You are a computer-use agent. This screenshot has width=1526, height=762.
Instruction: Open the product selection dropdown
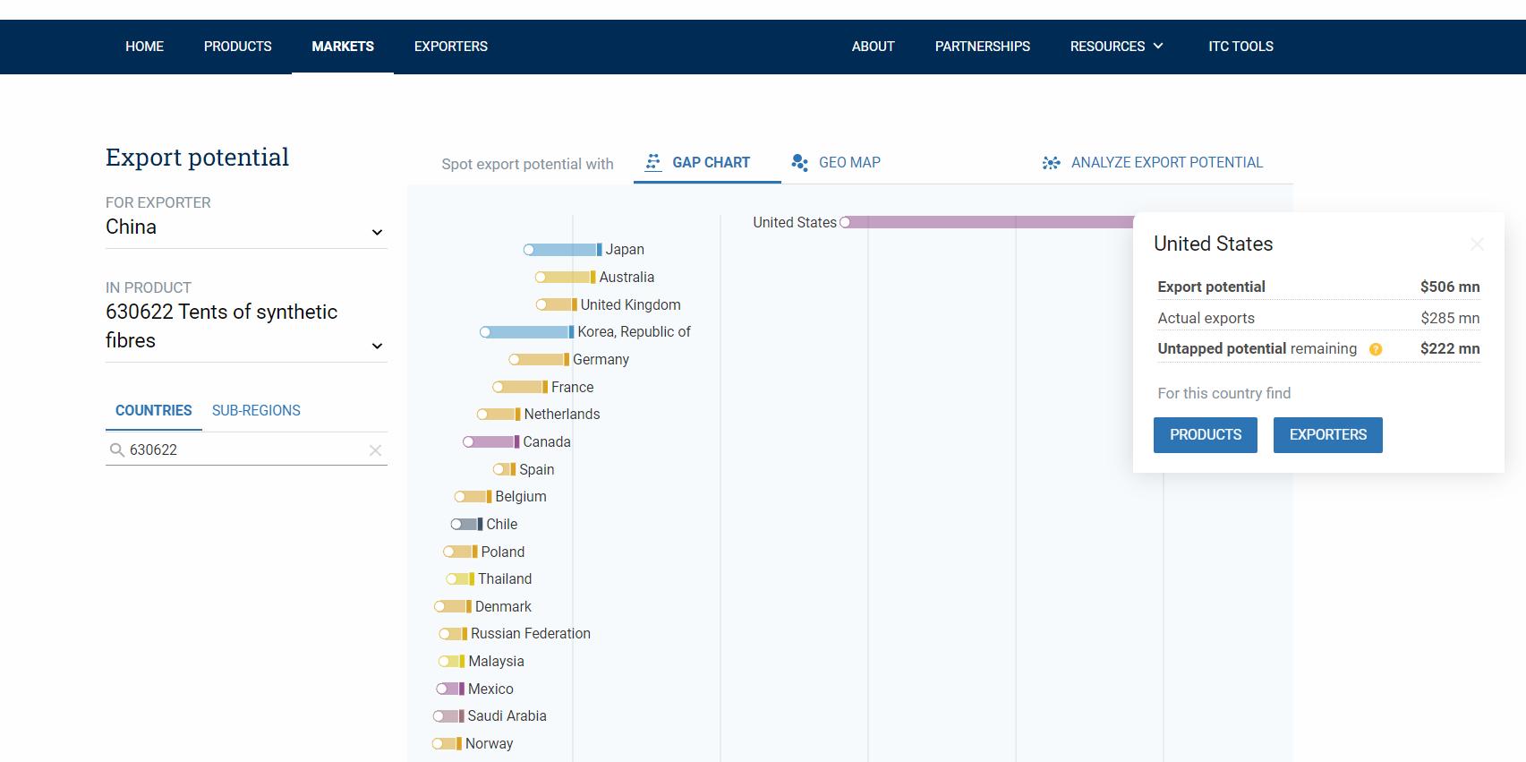(377, 346)
